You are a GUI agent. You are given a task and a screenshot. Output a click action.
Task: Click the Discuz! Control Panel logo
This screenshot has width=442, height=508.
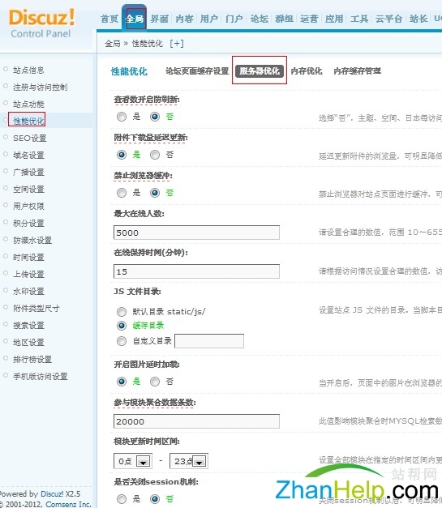coord(41,23)
